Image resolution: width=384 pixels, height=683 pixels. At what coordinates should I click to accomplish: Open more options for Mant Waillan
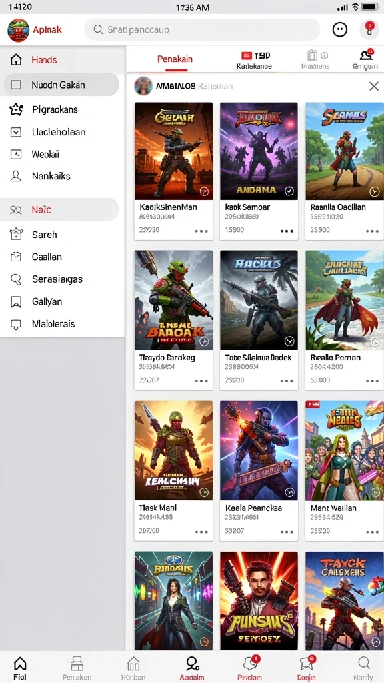(x=372, y=532)
